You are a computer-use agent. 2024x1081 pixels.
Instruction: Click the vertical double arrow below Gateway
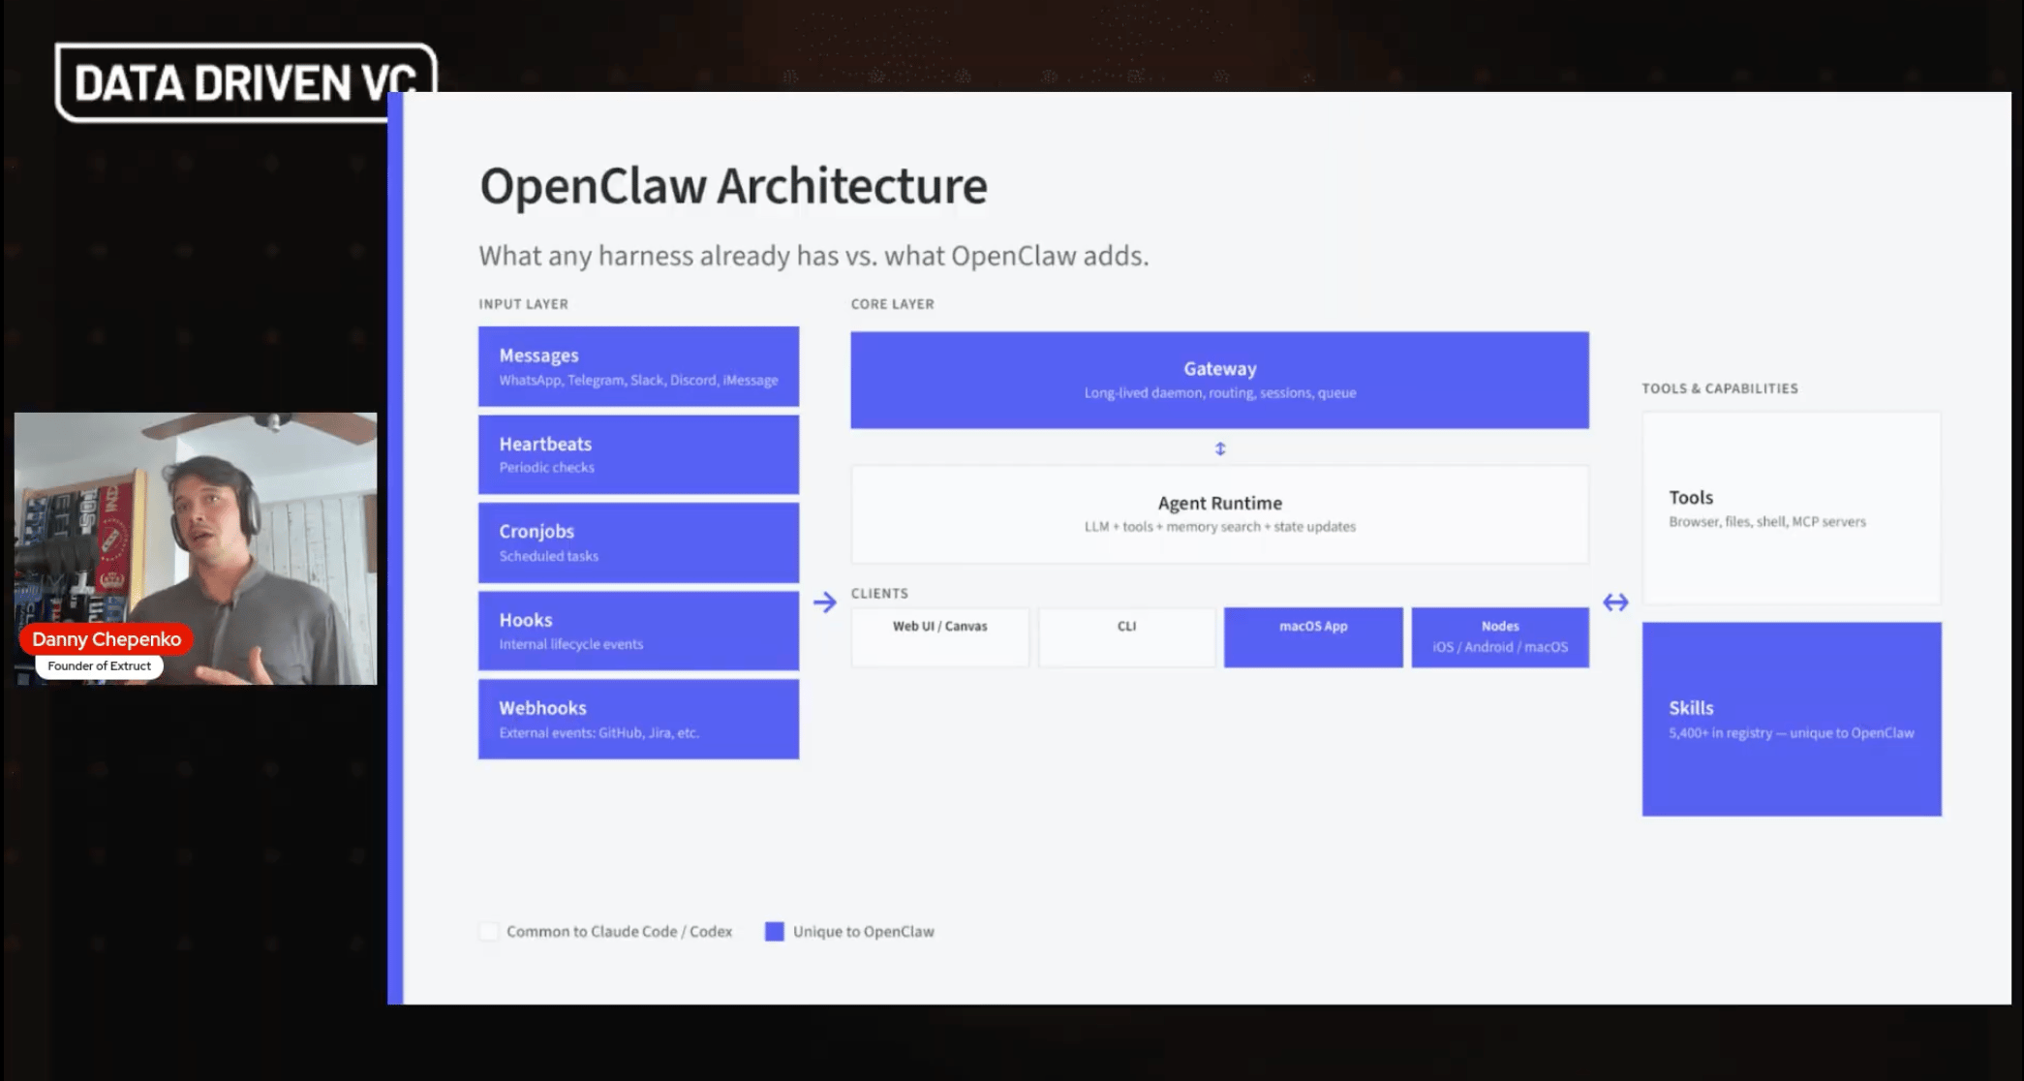(x=1220, y=448)
